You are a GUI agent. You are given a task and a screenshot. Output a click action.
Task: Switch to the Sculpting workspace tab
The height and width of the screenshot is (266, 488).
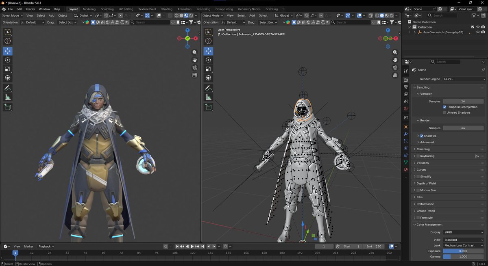click(107, 9)
